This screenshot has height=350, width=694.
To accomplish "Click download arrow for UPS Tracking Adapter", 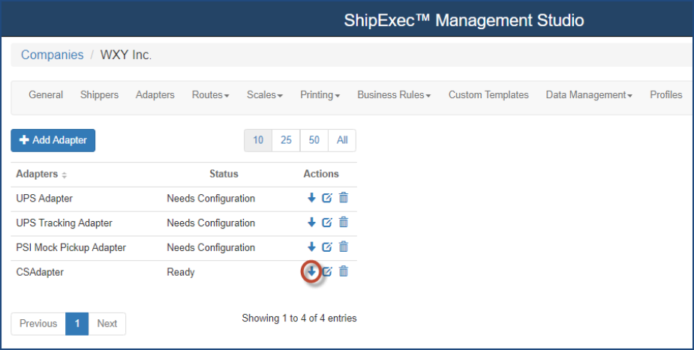I will point(312,223).
